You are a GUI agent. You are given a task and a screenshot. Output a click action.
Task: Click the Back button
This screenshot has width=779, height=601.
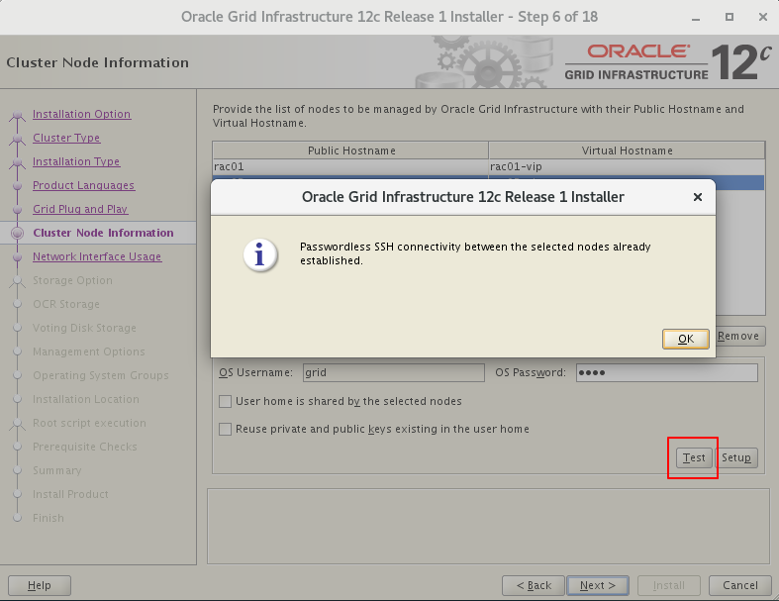[x=534, y=585]
